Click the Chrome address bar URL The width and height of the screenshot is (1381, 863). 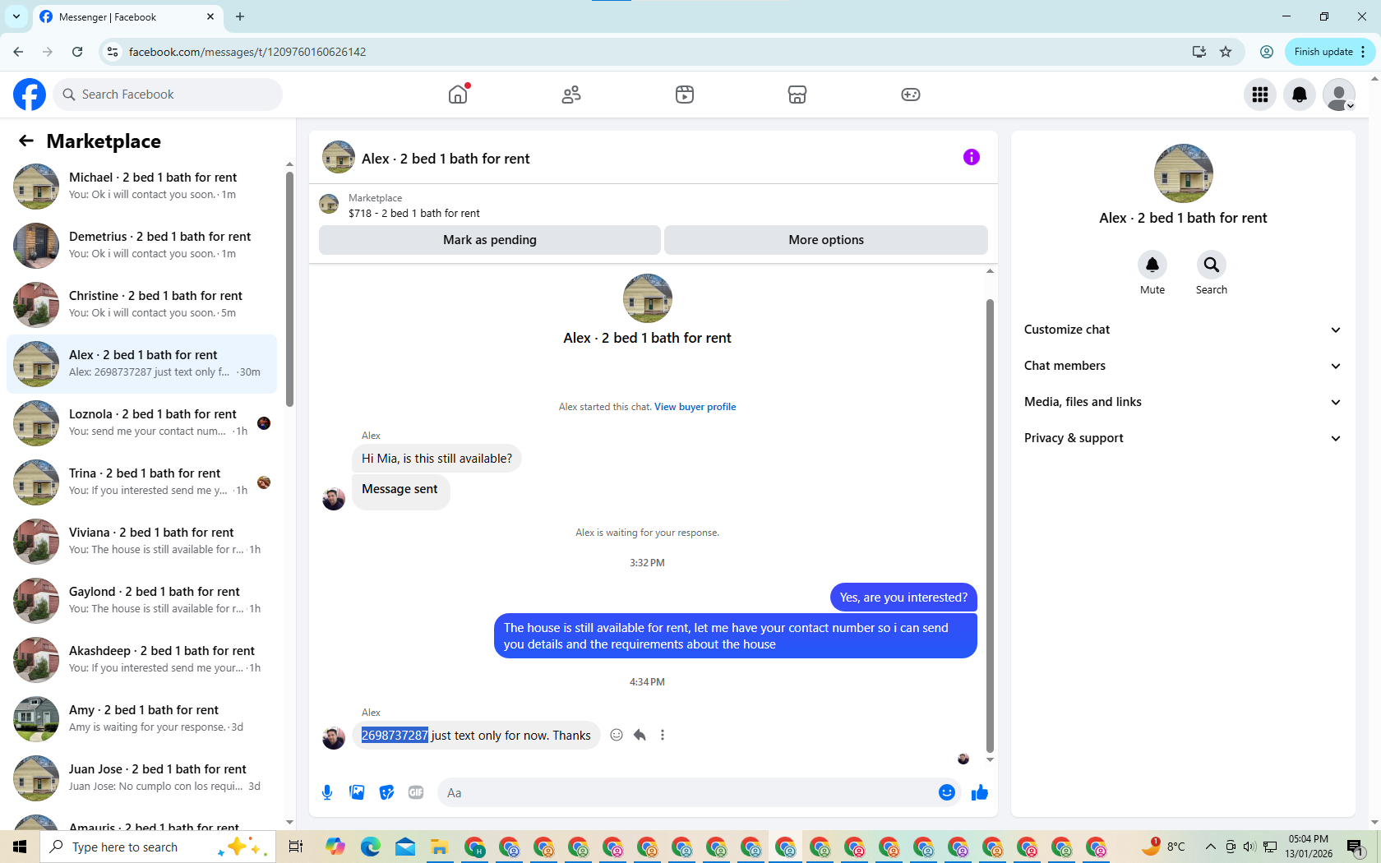pos(247,52)
